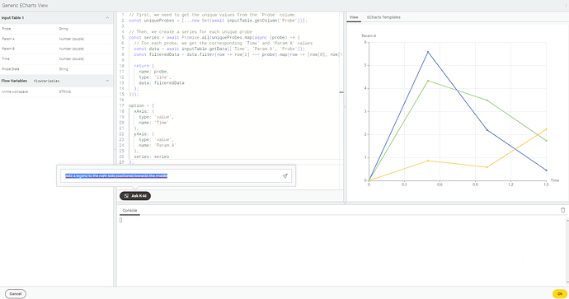Select the Time column entry
The height and width of the screenshot is (299, 569).
click(56, 58)
